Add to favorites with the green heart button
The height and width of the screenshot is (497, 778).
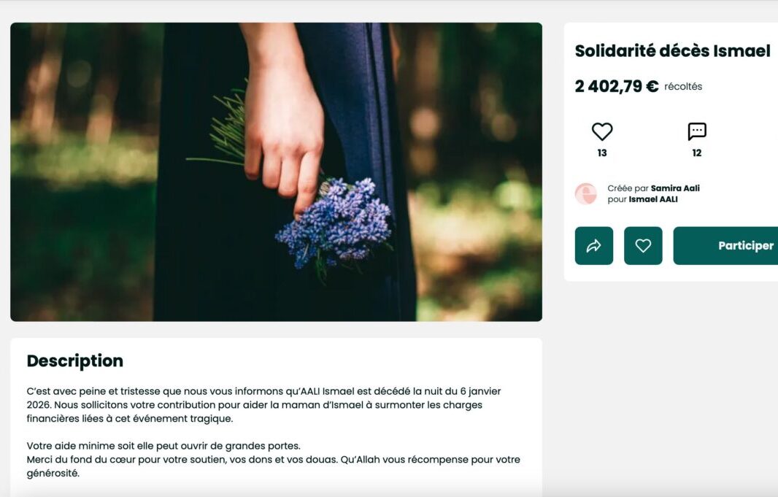click(x=643, y=246)
